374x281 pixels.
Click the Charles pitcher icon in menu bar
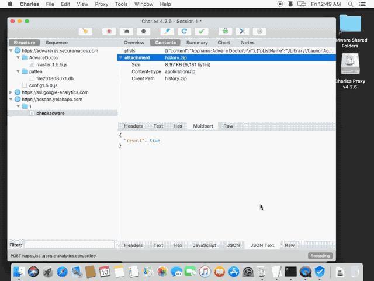click(290, 4)
